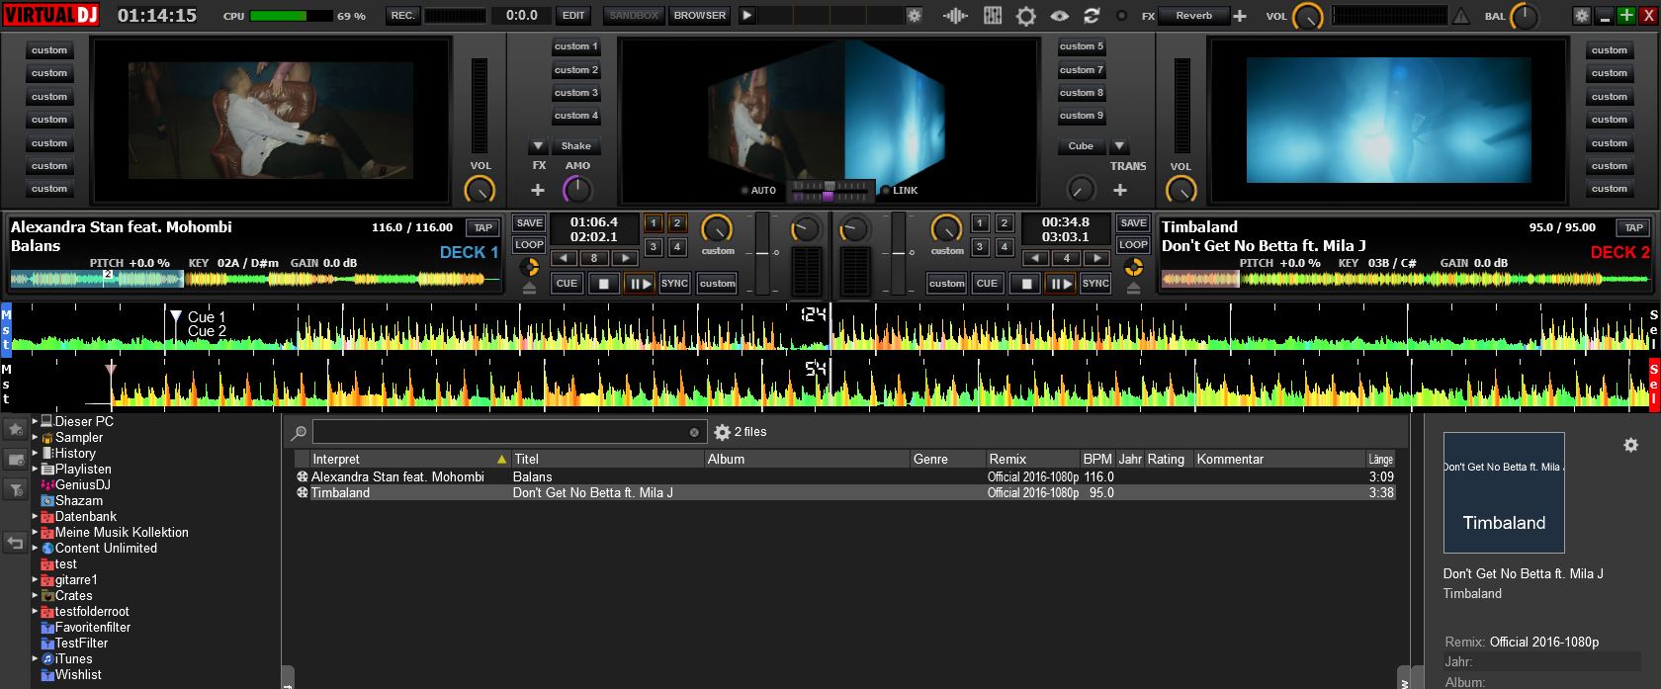Sort by Kommentar column header
1661x689 pixels.
click(1278, 459)
